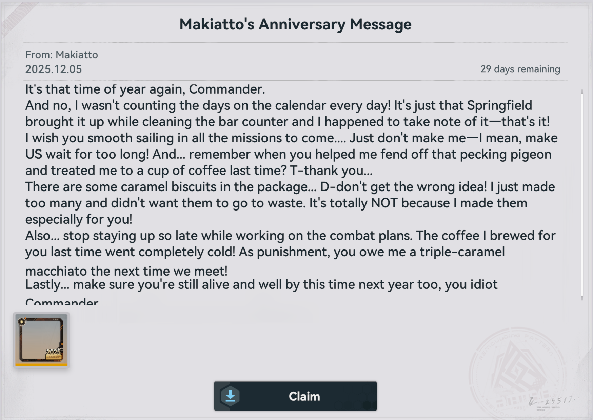Click the opening line "It's that time of year again"
This screenshot has width=593, height=420.
(x=145, y=89)
